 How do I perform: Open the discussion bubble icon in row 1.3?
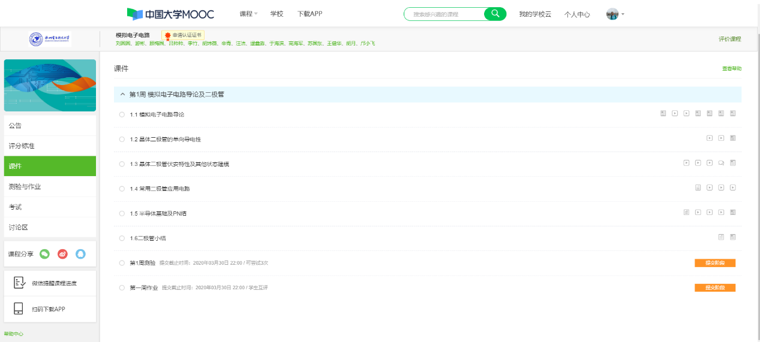click(x=722, y=163)
